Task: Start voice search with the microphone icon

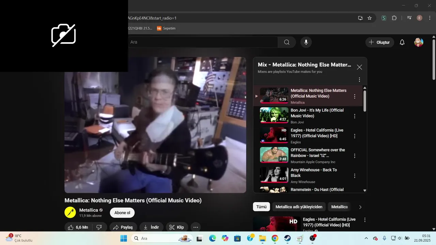Action: (x=306, y=42)
